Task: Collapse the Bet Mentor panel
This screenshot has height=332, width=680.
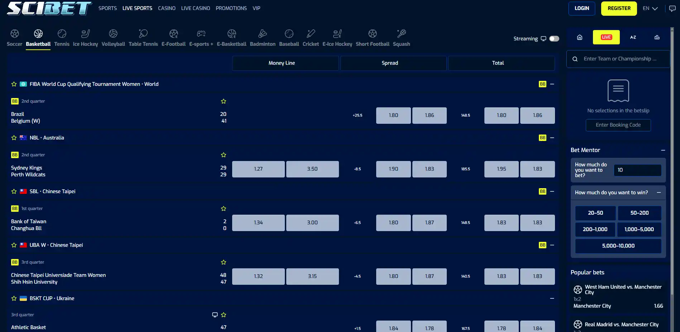Action: [x=663, y=150]
